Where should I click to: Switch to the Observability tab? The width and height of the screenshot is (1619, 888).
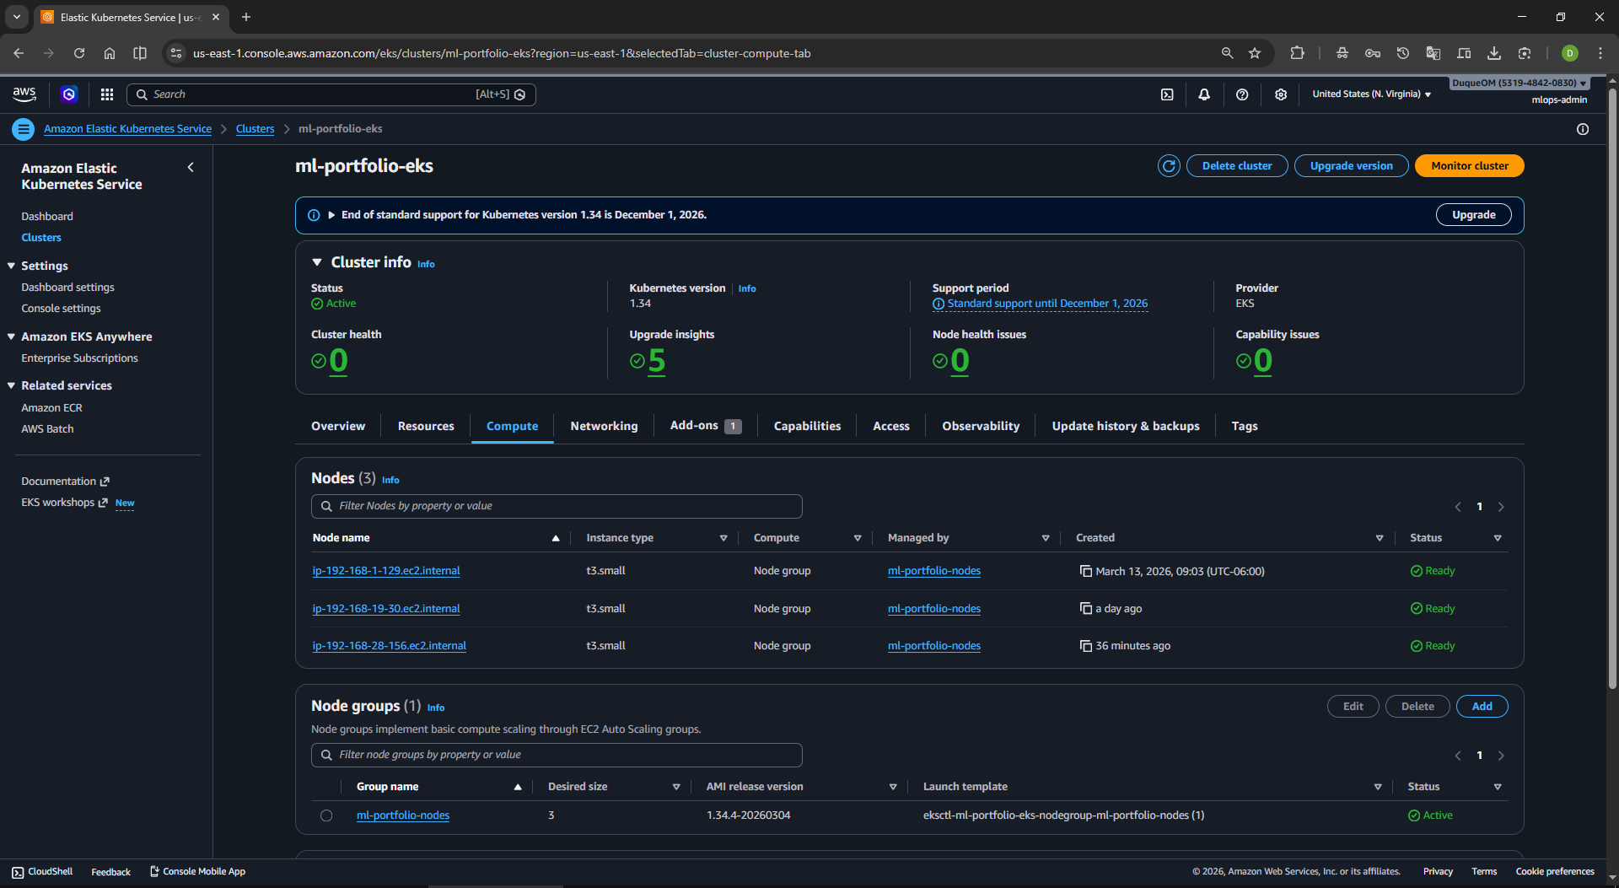tap(981, 426)
